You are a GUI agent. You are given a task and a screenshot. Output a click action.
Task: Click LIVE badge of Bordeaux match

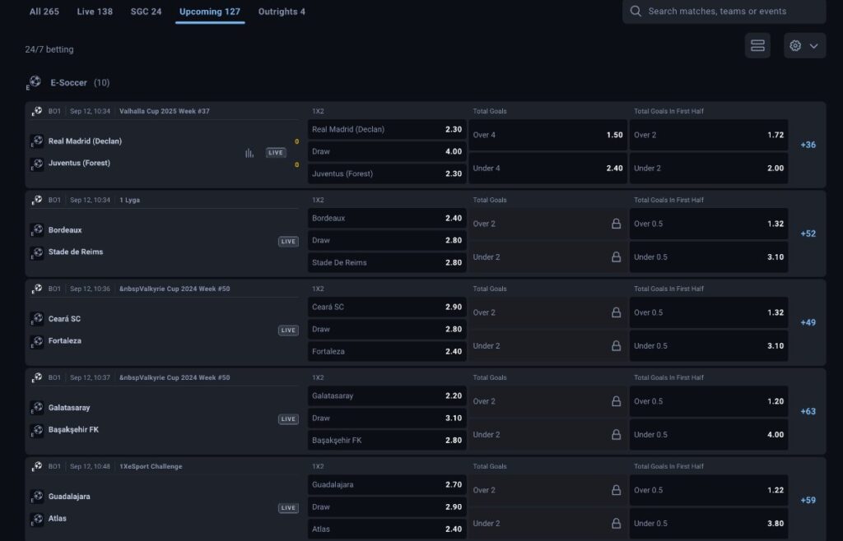point(288,242)
